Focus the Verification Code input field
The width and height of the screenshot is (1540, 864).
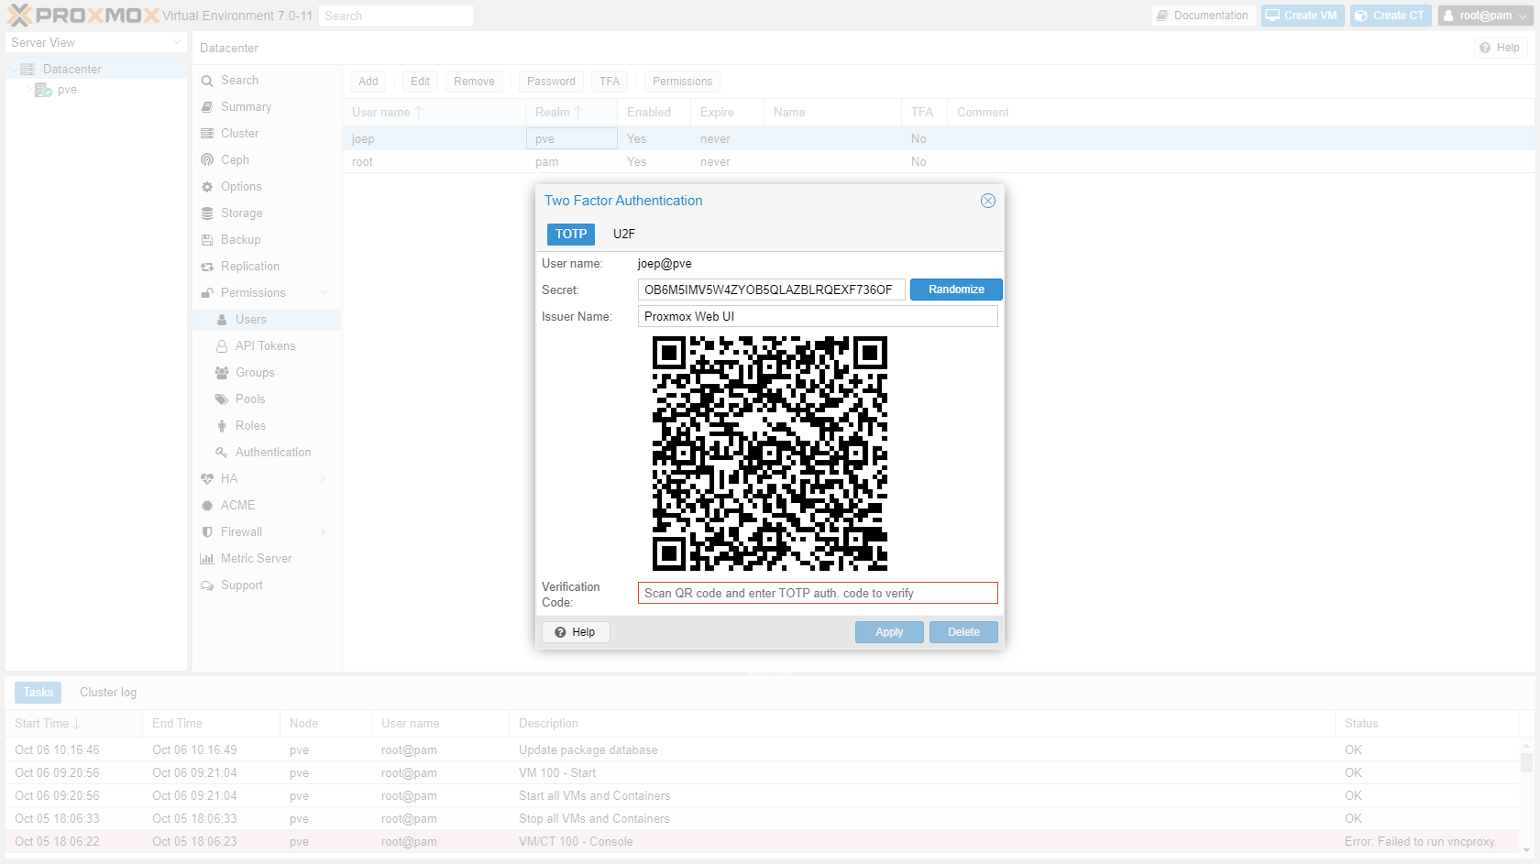coord(818,593)
